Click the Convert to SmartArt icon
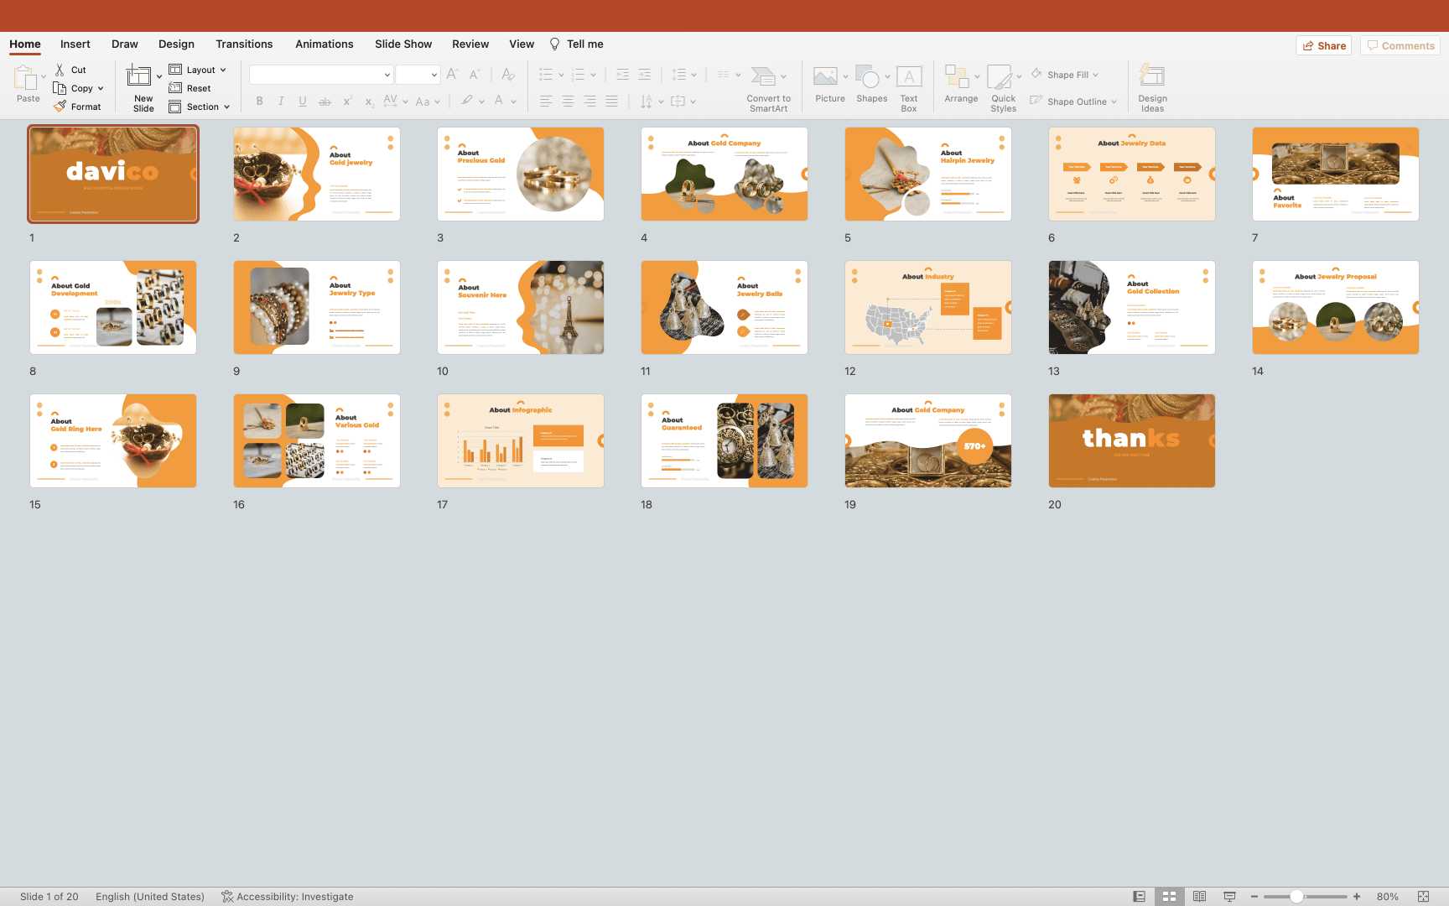1449x906 pixels. point(763,77)
